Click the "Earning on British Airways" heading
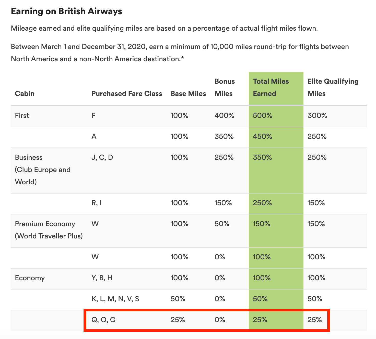 pyautogui.click(x=66, y=11)
